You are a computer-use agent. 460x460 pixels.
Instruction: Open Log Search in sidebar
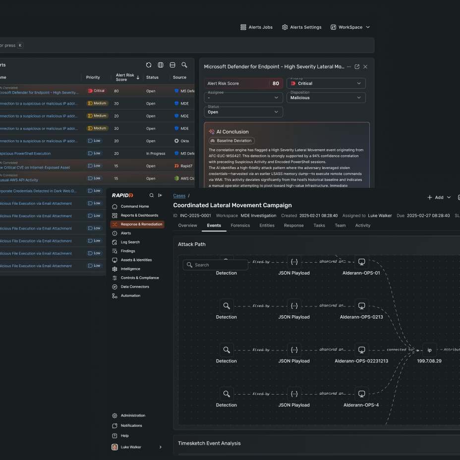(137, 242)
